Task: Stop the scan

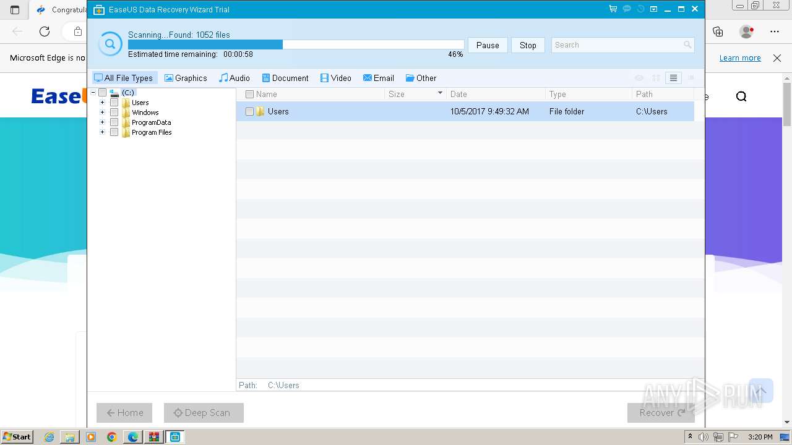Action: tap(528, 45)
